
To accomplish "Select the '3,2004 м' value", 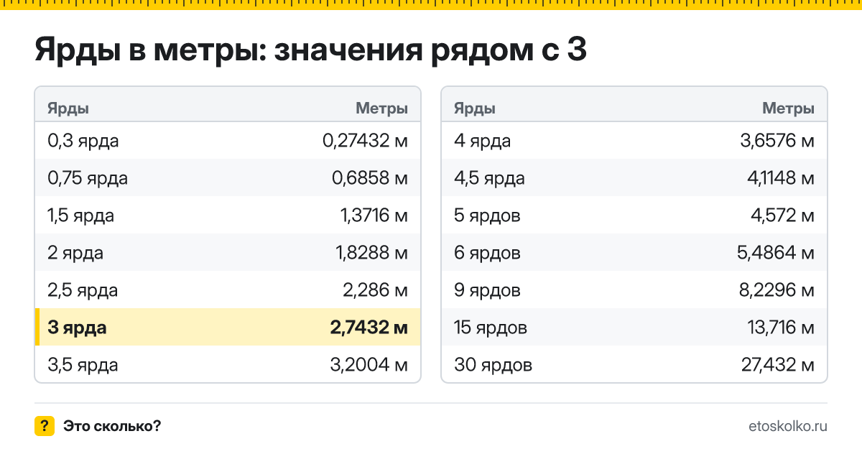I will click(x=369, y=365).
